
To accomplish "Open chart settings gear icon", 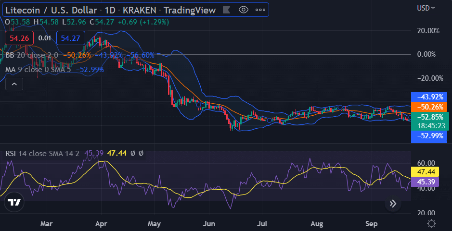I will pyautogui.click(x=431, y=223).
